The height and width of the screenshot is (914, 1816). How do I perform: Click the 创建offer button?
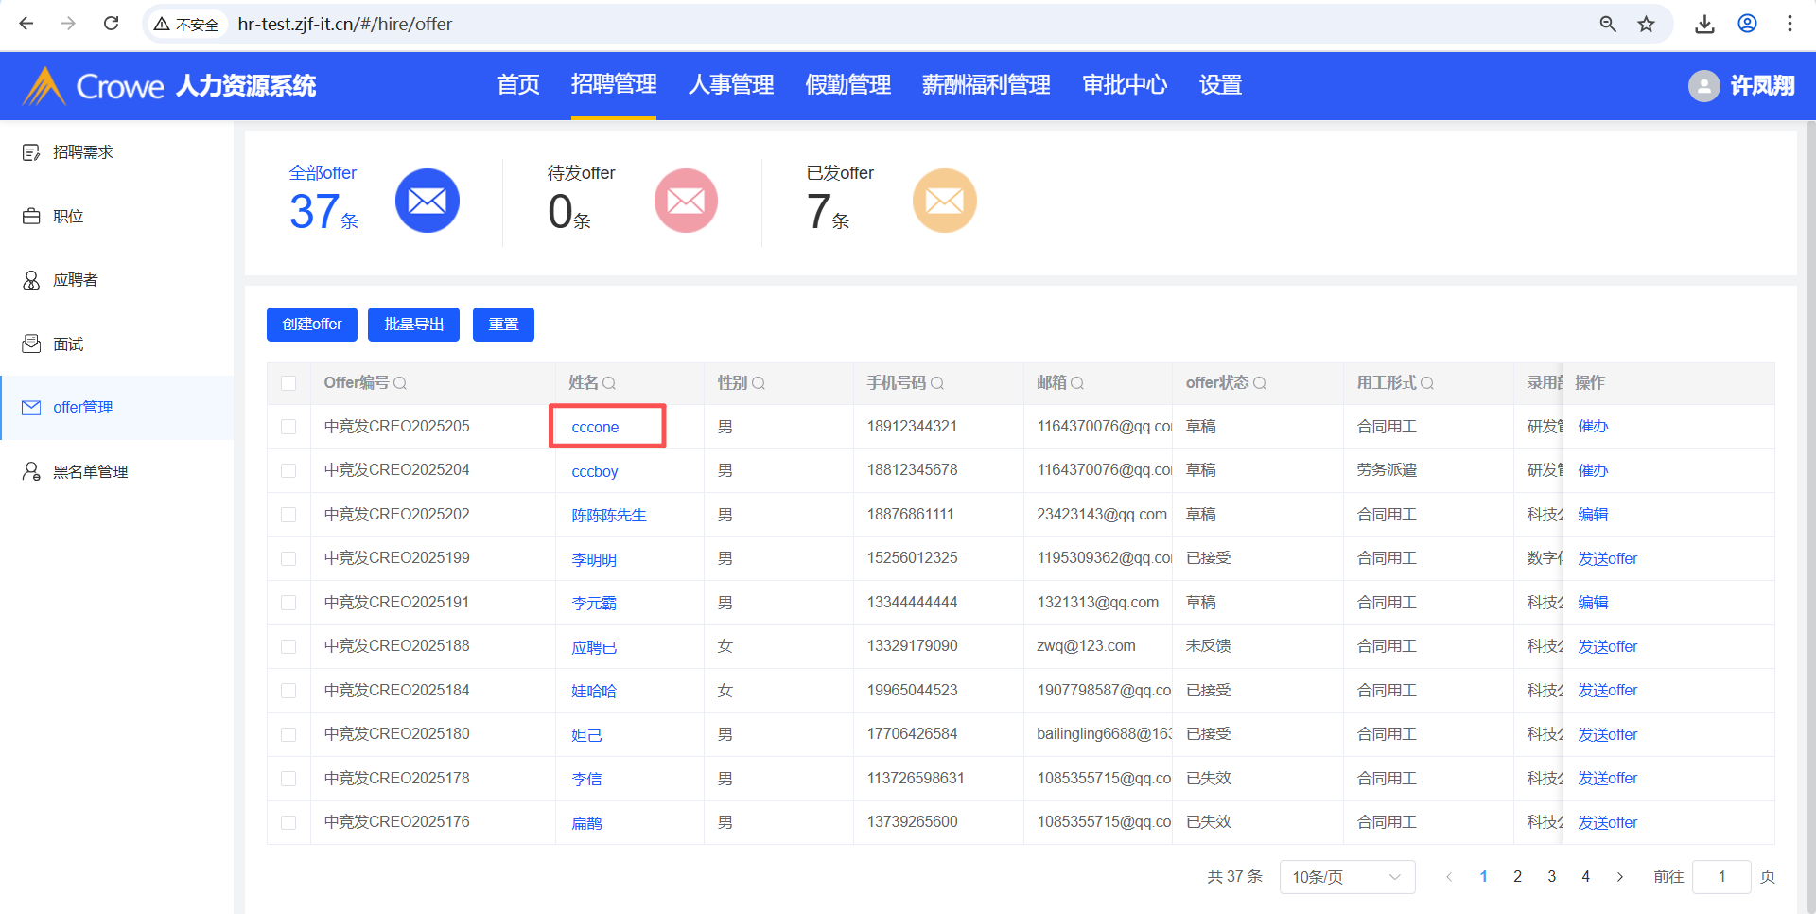[311, 325]
